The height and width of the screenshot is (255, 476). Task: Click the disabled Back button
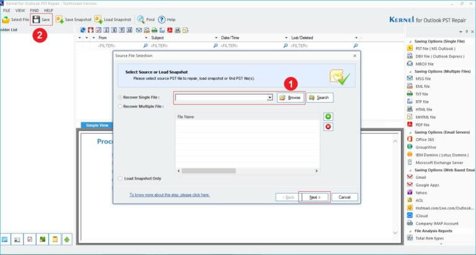coord(288,197)
